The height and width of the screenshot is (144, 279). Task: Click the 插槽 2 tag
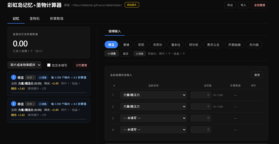tap(30, 104)
